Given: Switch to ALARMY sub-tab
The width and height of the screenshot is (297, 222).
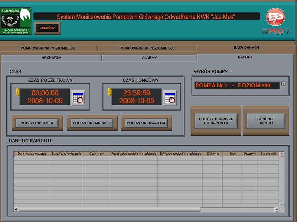Looking at the screenshot, I should click(x=149, y=58).
